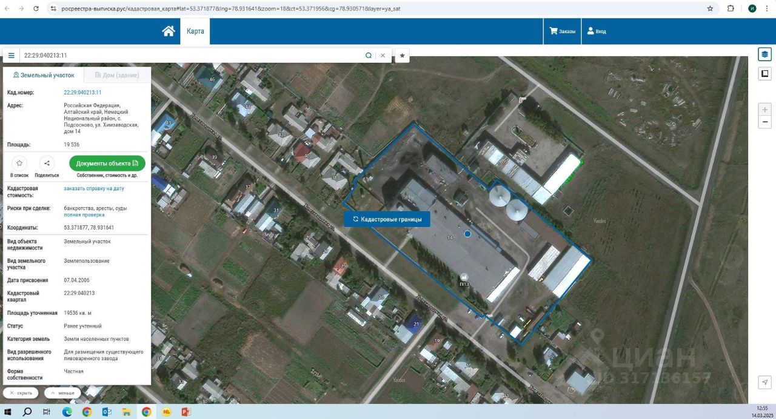Switch to Дом (здание) tab
776x419 pixels.
click(117, 75)
